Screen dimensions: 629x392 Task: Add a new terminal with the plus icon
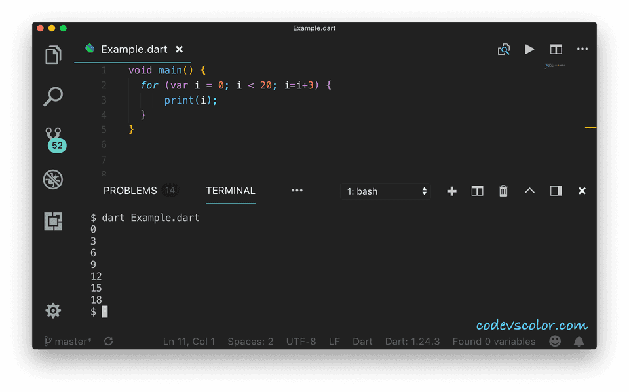pos(451,191)
